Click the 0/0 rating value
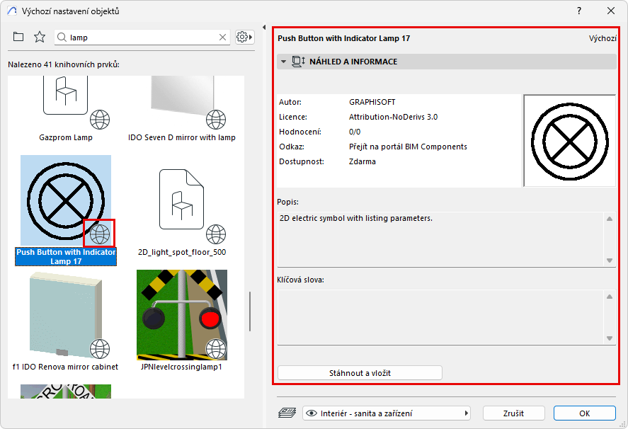This screenshot has height=429, width=628. click(x=355, y=132)
